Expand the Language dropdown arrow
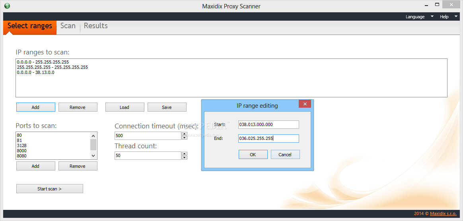The image size is (463, 221). tap(432, 17)
